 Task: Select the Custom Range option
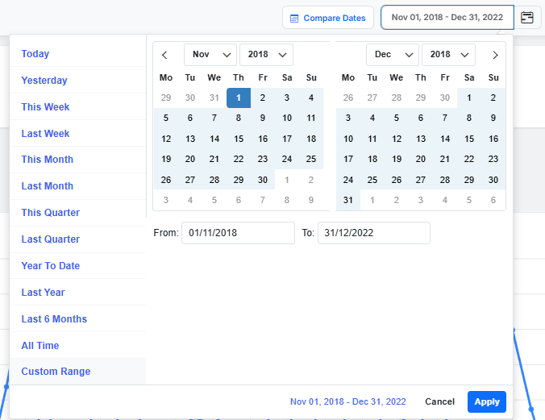point(56,372)
